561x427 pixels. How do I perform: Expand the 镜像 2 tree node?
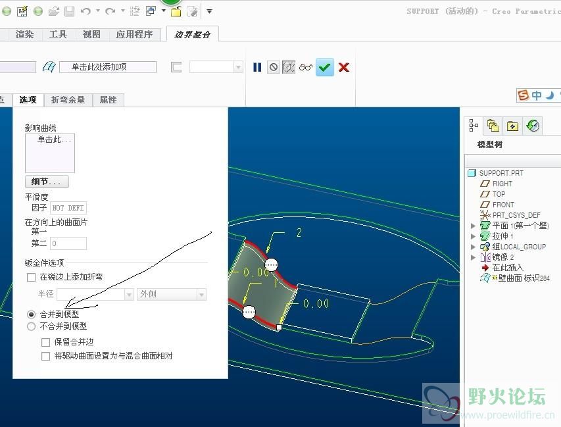click(473, 257)
